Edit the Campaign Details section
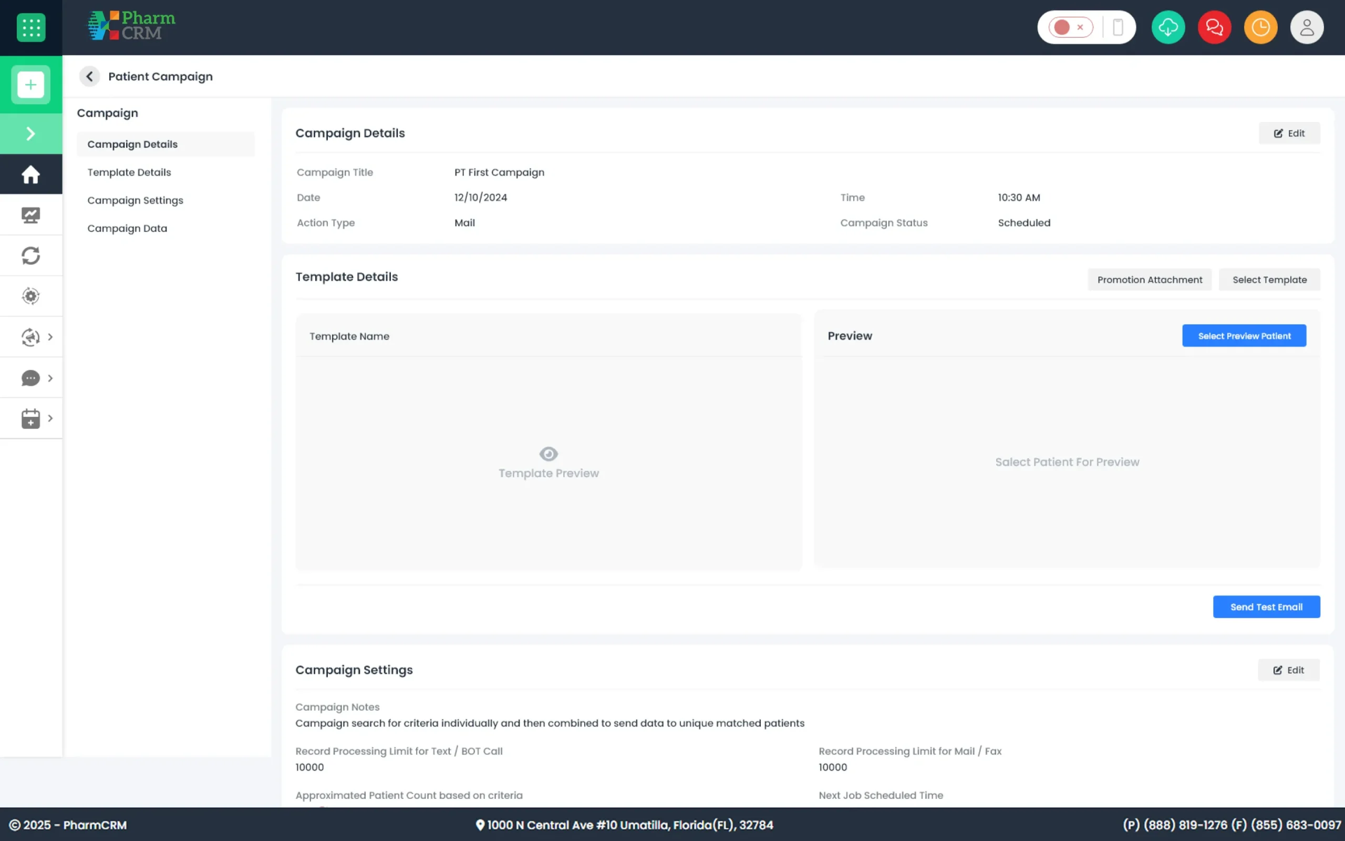Screen dimensions: 1345x841 pos(1289,133)
